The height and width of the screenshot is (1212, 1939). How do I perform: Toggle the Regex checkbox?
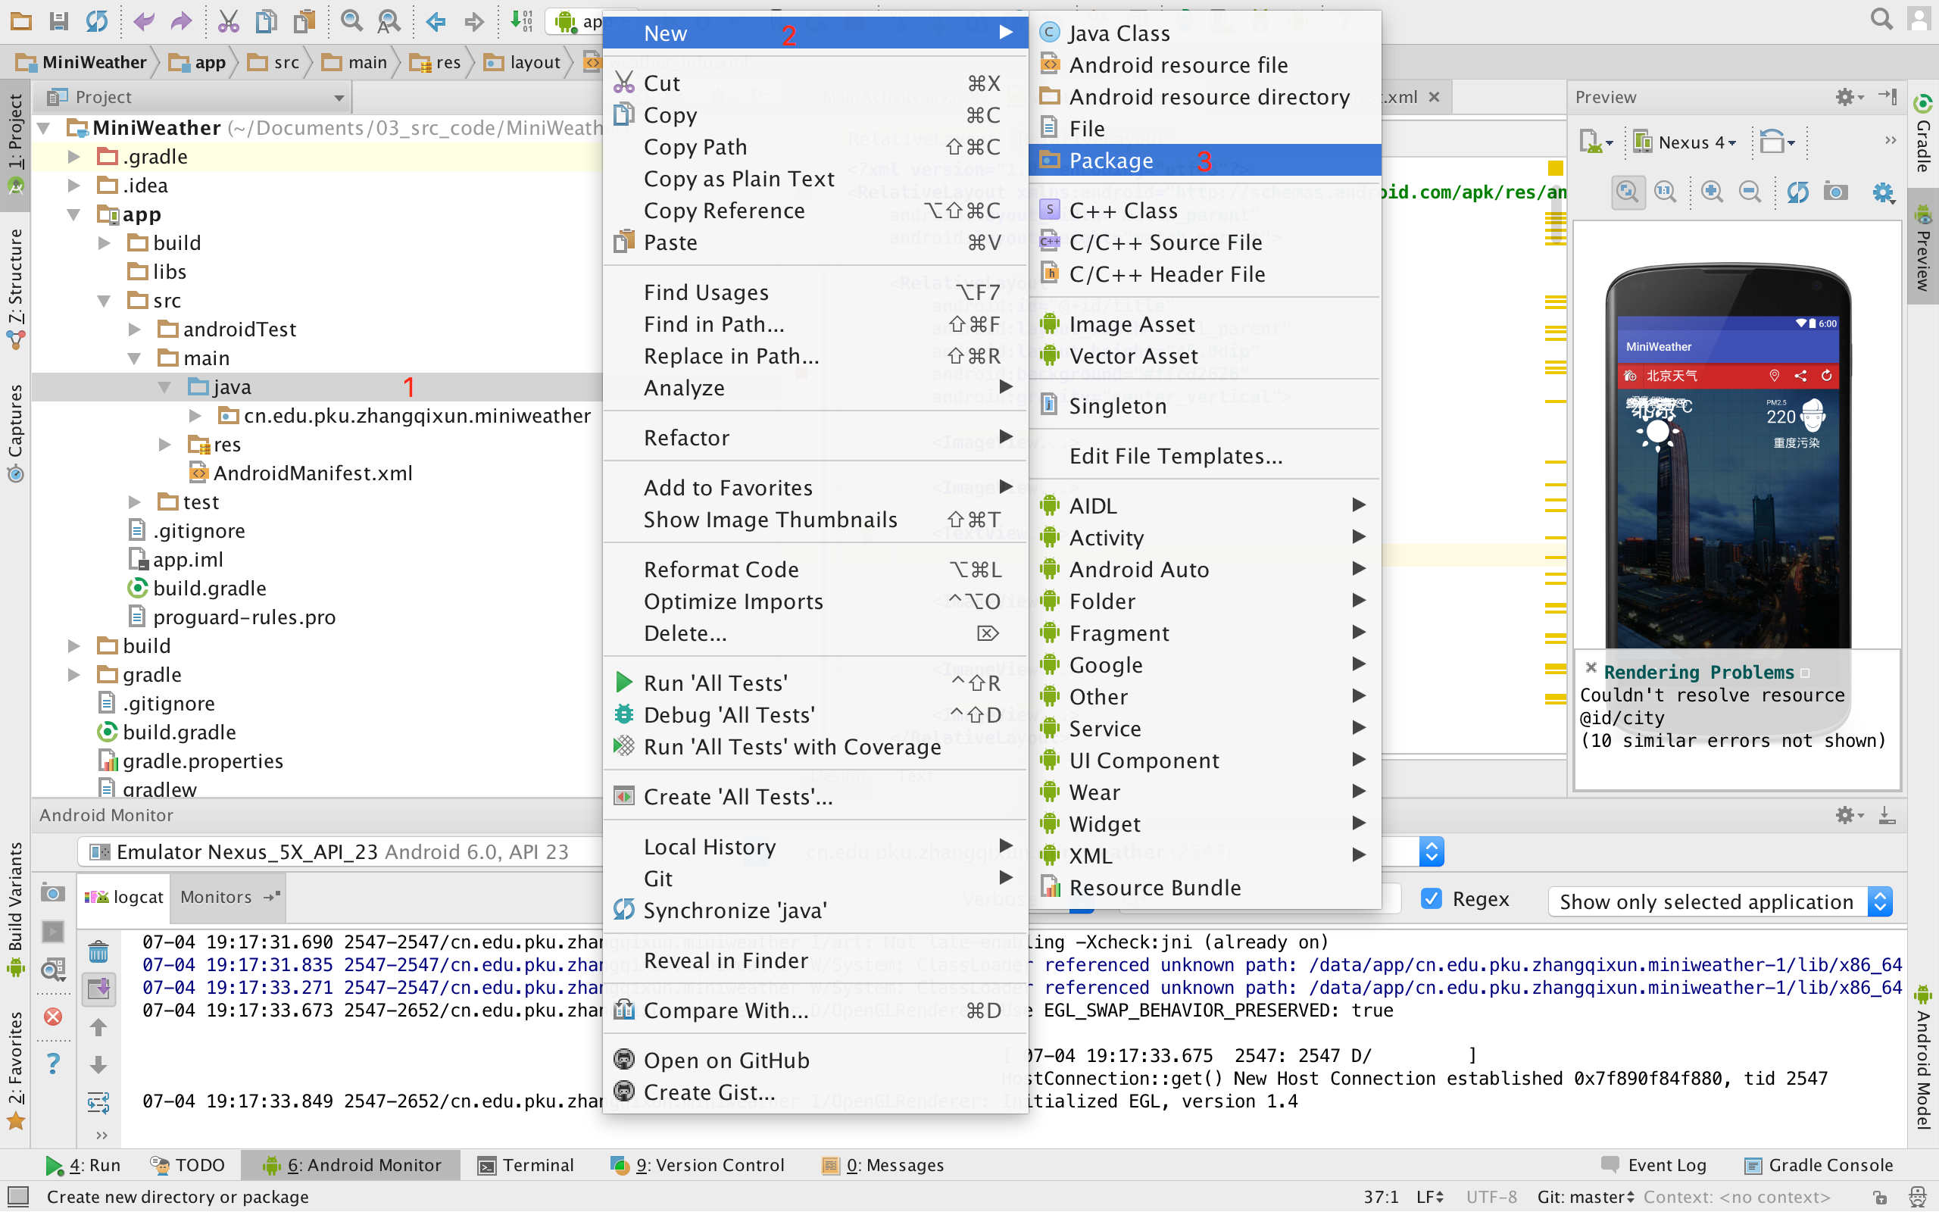1431,899
